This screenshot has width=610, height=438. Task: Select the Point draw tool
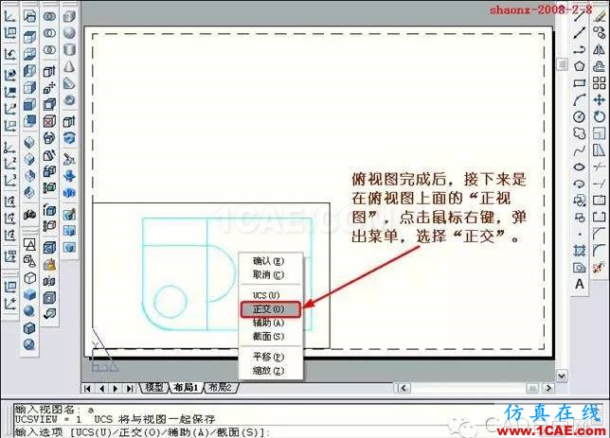(580, 234)
